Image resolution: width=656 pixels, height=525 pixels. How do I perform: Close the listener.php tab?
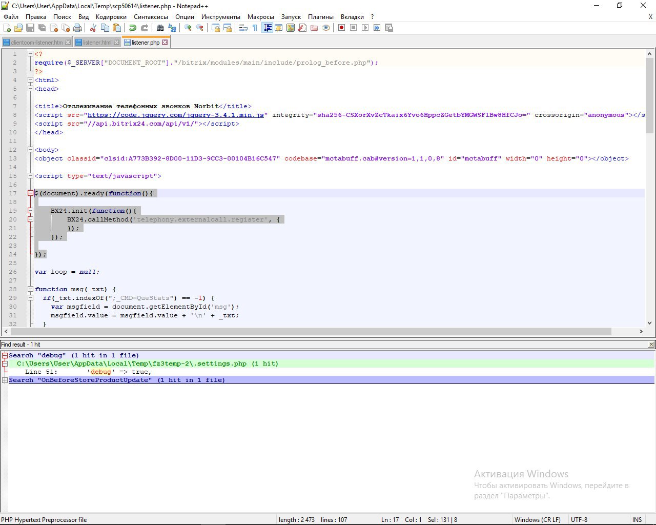pos(165,43)
